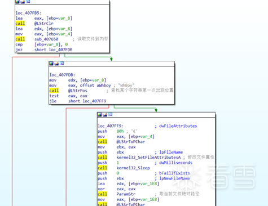Select kernel32_SetFileAttributesA call target

tap(148, 158)
